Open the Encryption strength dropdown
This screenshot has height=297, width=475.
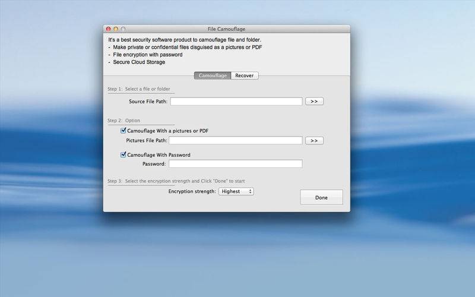(x=236, y=191)
